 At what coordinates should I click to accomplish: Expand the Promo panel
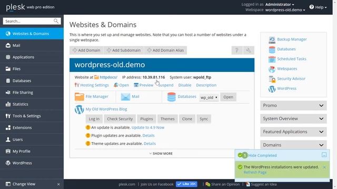pyautogui.click(x=293, y=106)
